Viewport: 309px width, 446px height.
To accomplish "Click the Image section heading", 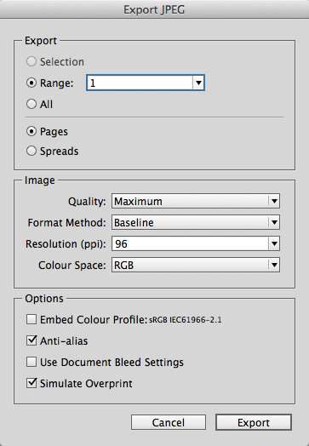I will [x=39, y=180].
